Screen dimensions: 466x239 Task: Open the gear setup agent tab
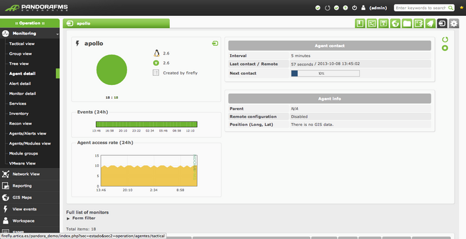click(453, 23)
